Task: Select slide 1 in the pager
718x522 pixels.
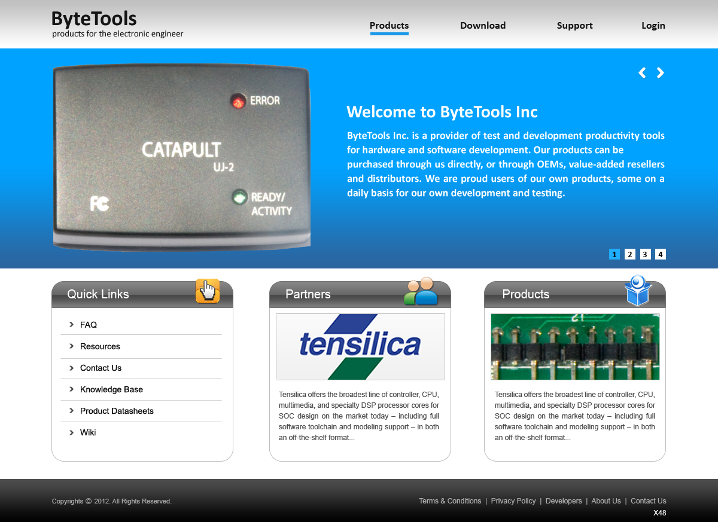Action: 614,254
